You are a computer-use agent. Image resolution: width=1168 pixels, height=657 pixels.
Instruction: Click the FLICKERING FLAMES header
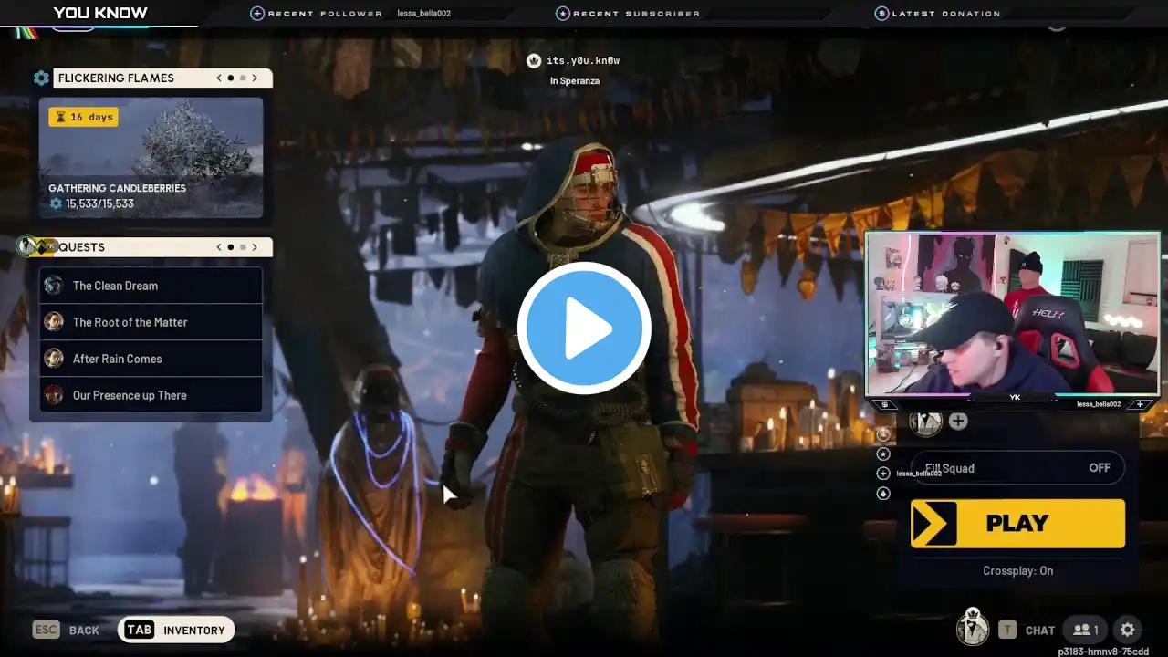tap(116, 78)
